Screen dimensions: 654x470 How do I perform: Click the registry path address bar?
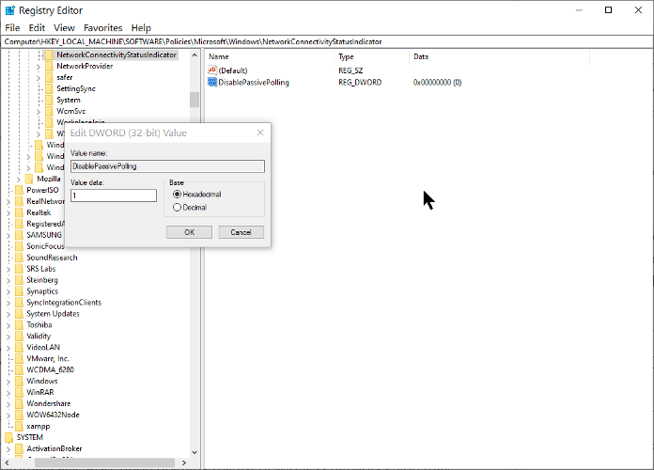pos(327,41)
